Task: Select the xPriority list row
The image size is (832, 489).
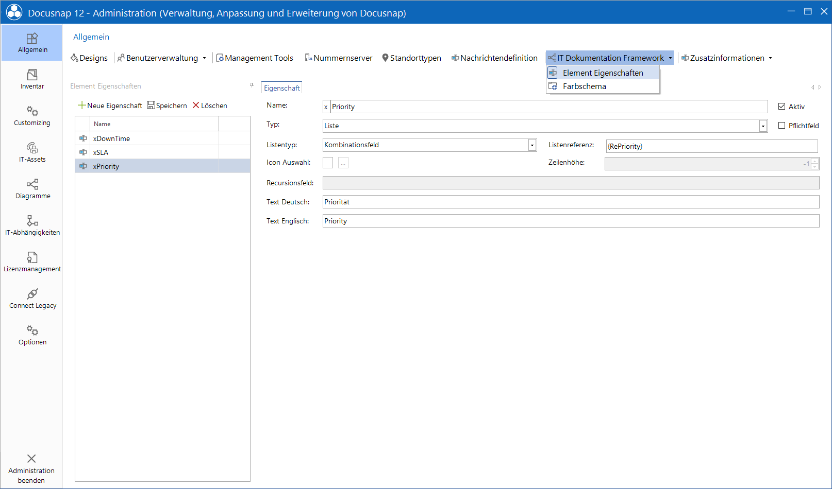Action: [x=162, y=166]
